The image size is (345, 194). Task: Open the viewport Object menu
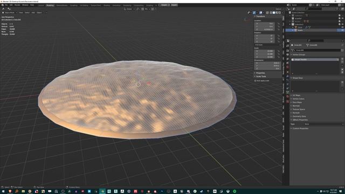pyautogui.click(x=39, y=12)
